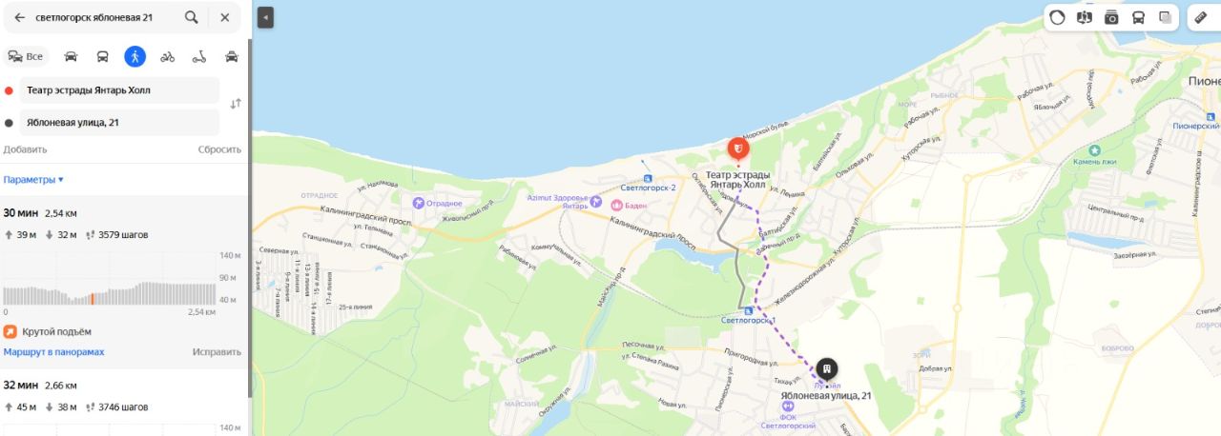Select the taxi route mode icon
Screen dimensions: 1221x436
coord(232,56)
